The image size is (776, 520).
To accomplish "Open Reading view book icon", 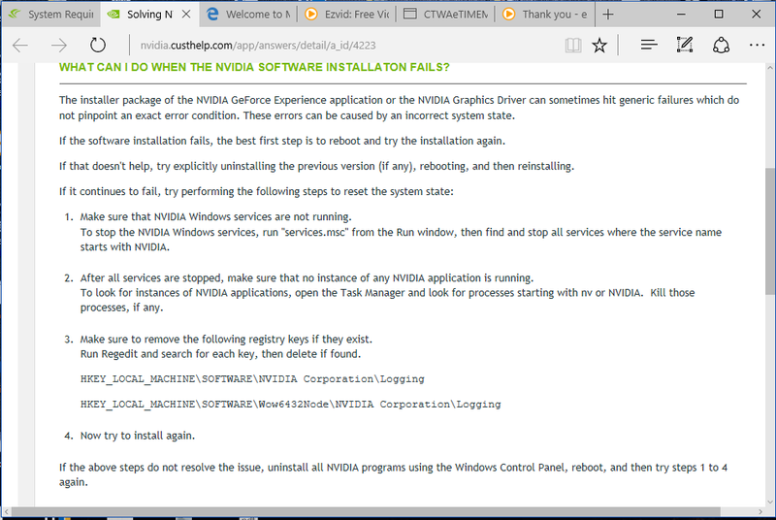I will coord(573,46).
